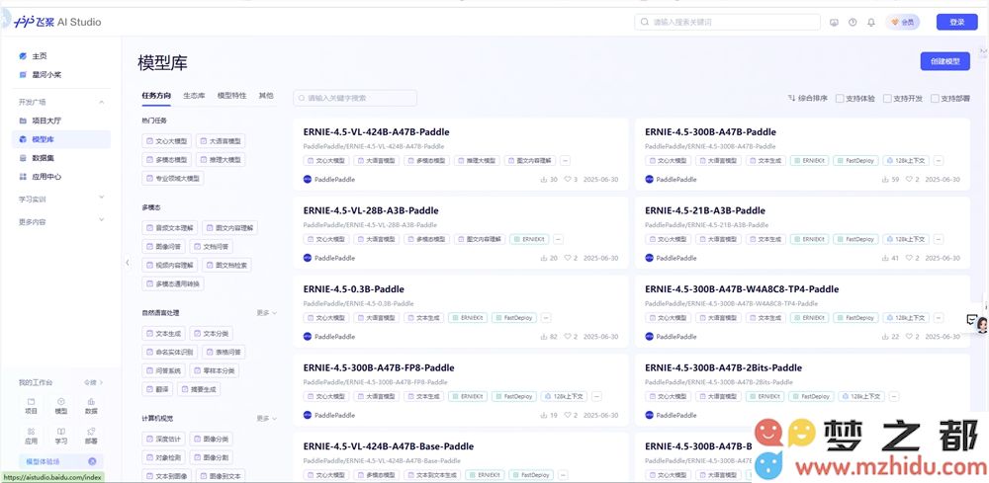This screenshot has height=483, width=989.
Task: Open 应用 in my workspace panel
Action: [x=31, y=437]
